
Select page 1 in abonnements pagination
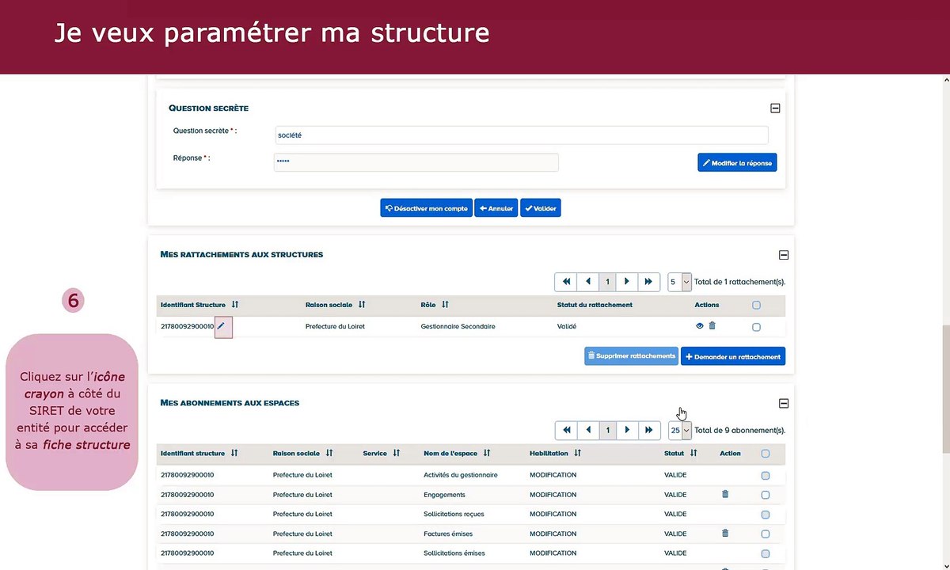(607, 430)
